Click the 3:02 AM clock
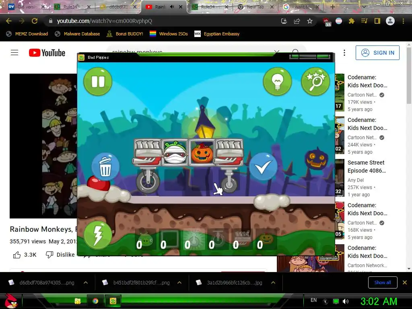 pos(379,301)
